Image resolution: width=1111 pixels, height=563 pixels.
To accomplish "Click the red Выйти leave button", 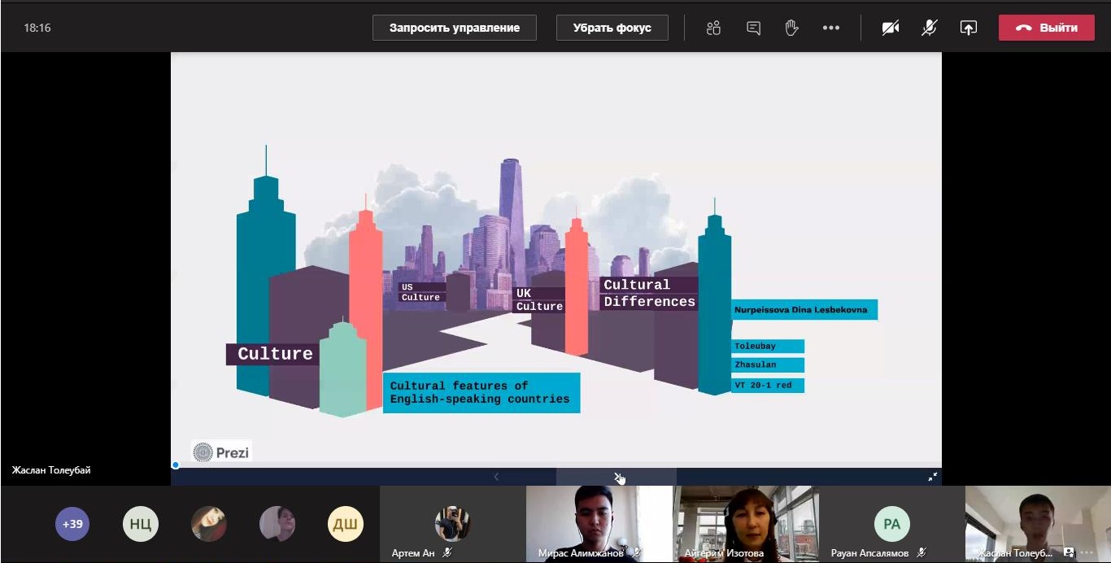I will click(1047, 28).
